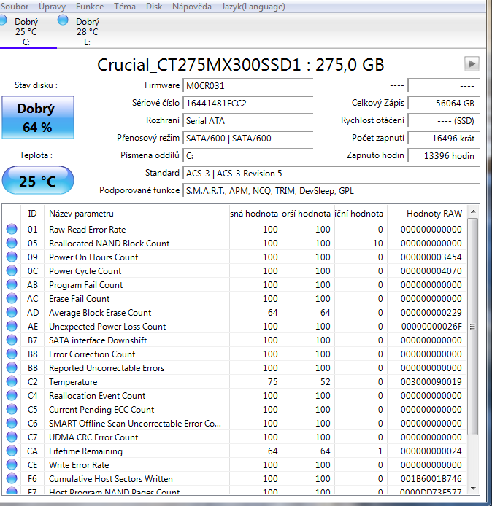Click status orb of Average Block Erase Count
Image resolution: width=492 pixels, height=506 pixels.
click(12, 312)
